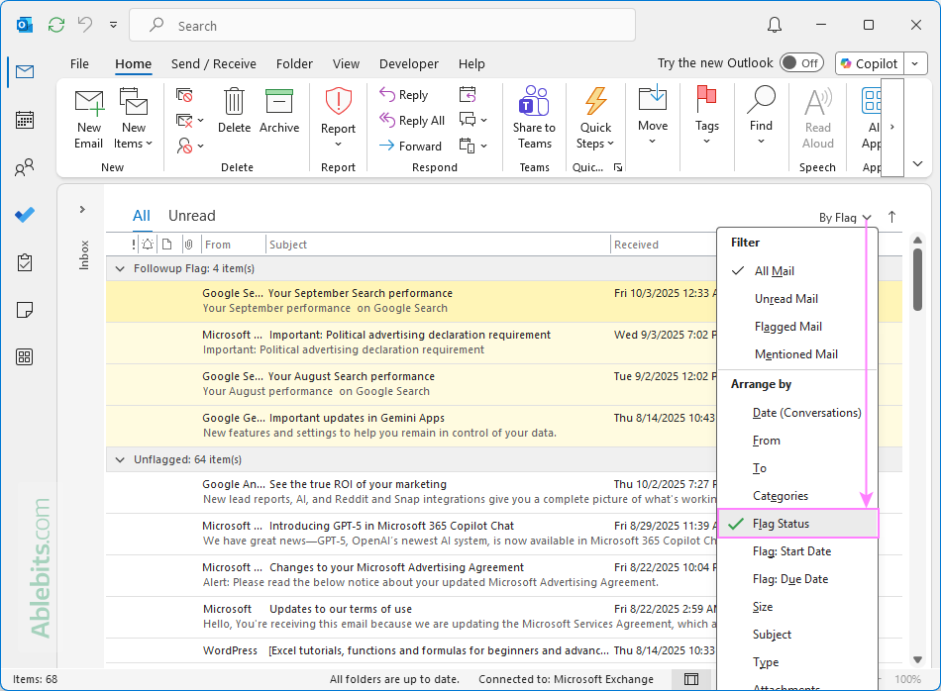The image size is (941, 691).
Task: Open Copilot options dropdown arrow
Action: pos(915,63)
